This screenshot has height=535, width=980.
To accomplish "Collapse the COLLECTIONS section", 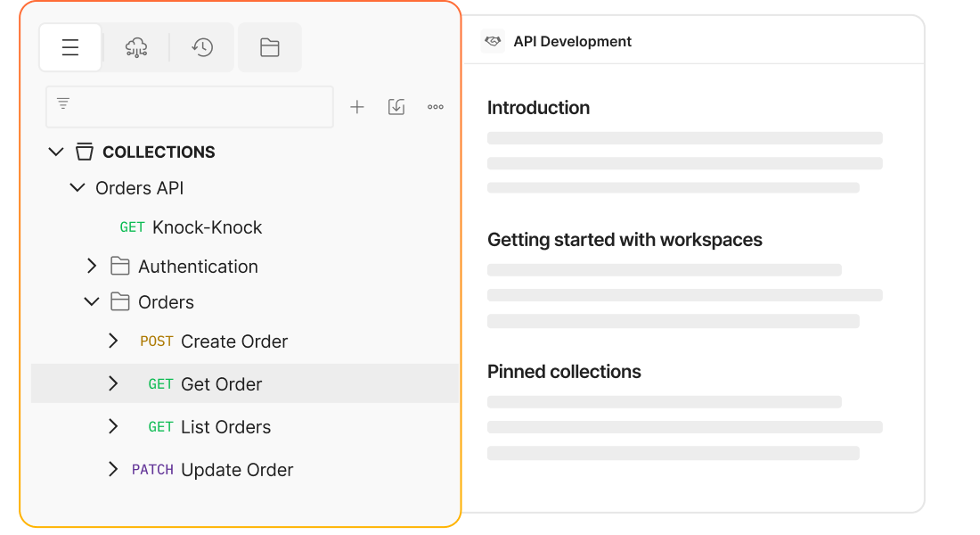I will tap(56, 152).
